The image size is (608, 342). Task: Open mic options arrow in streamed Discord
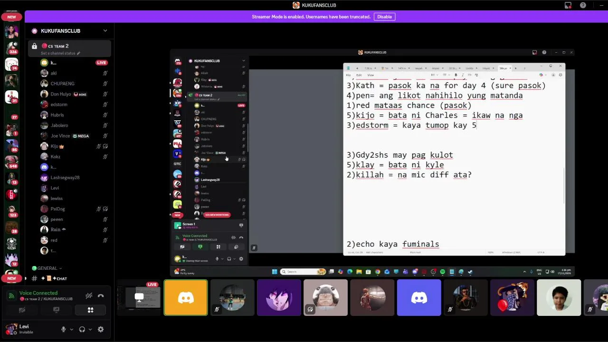click(222, 259)
